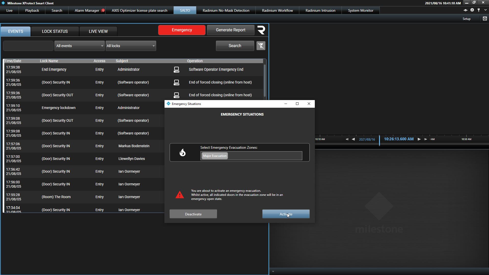This screenshot has width=489, height=275.
Task: Play timeline backward
Action: pyautogui.click(x=353, y=139)
